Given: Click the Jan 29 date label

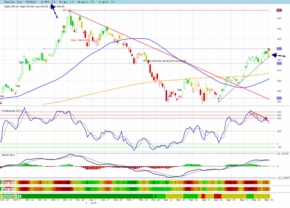Looking at the screenshot, I should (118, 200).
